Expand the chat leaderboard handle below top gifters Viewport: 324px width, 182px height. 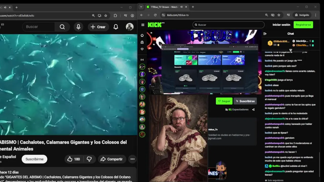pyautogui.click(x=291, y=50)
